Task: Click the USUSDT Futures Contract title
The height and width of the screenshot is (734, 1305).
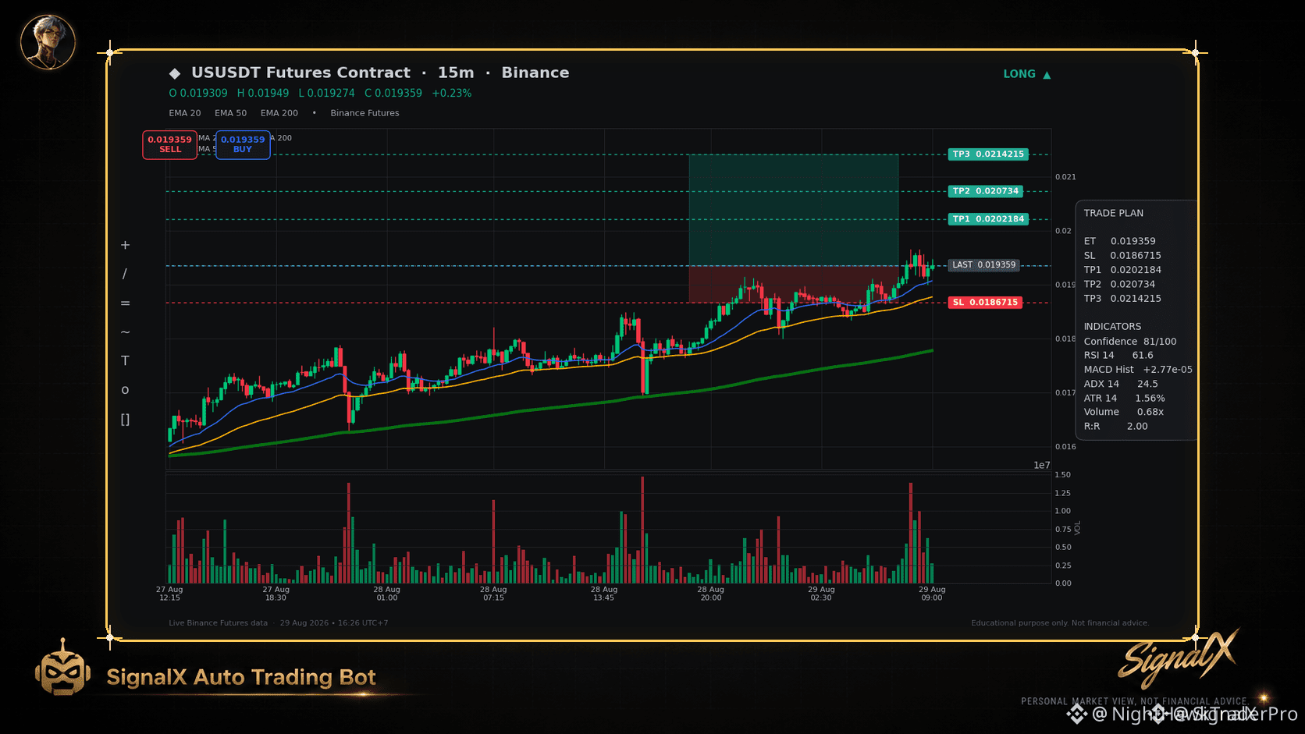Action: pos(300,73)
